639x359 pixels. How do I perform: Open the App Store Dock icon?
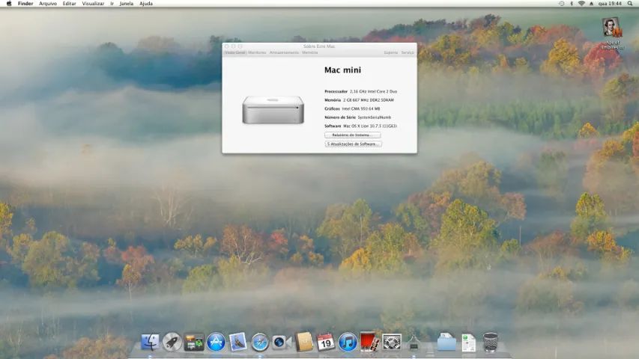(x=216, y=342)
